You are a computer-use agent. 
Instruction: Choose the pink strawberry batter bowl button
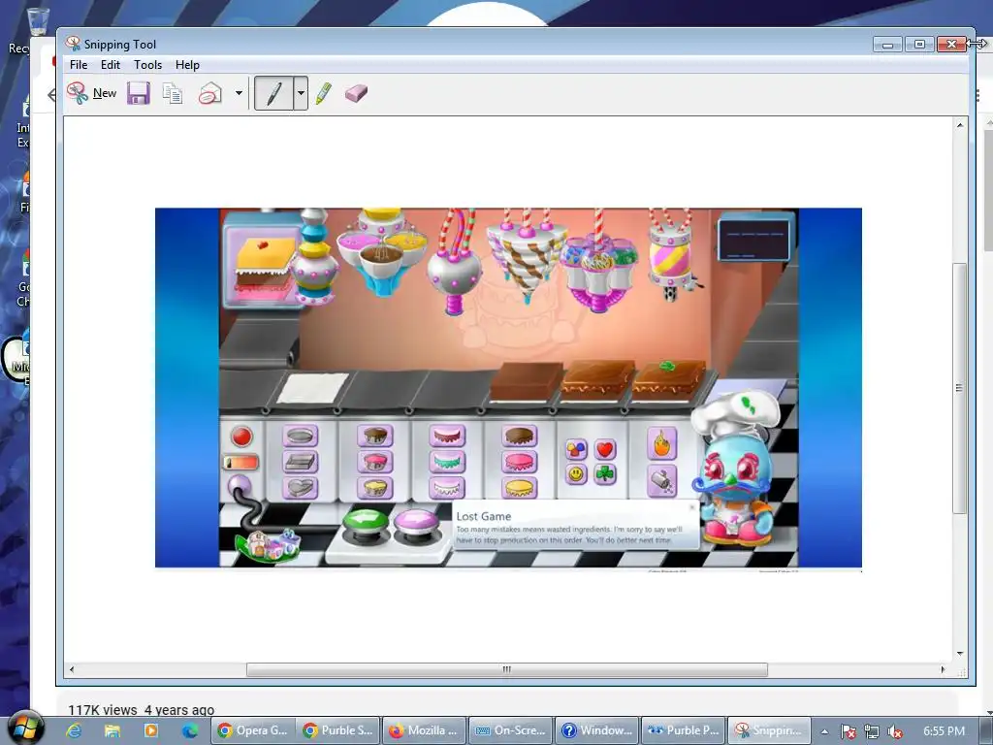click(x=375, y=462)
